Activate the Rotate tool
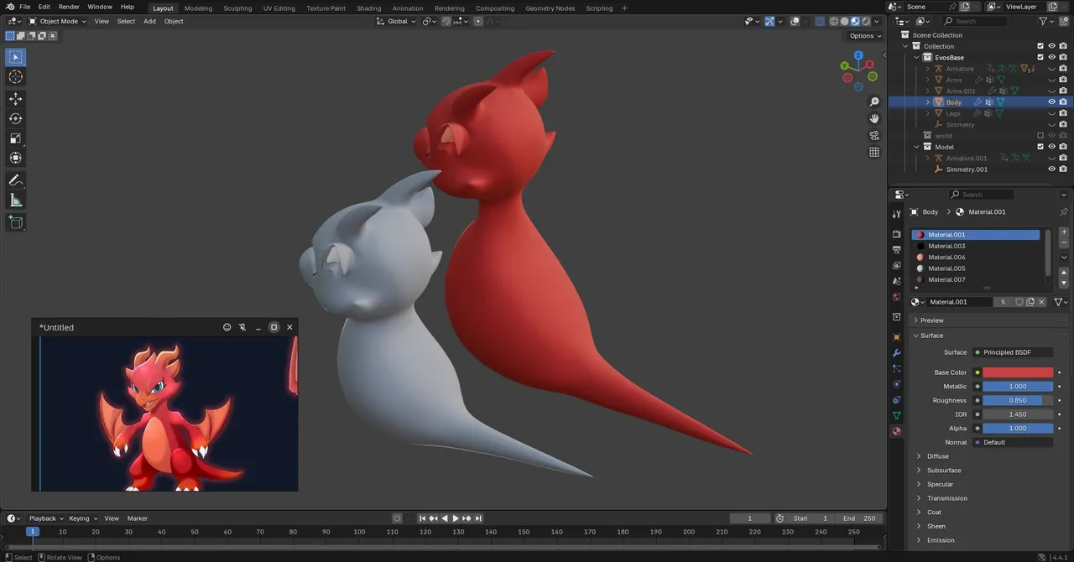Image resolution: width=1074 pixels, height=562 pixels. [x=15, y=118]
